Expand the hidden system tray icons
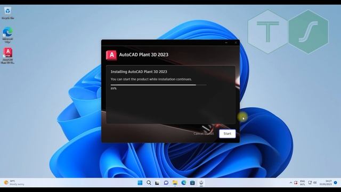 [x=291, y=182]
